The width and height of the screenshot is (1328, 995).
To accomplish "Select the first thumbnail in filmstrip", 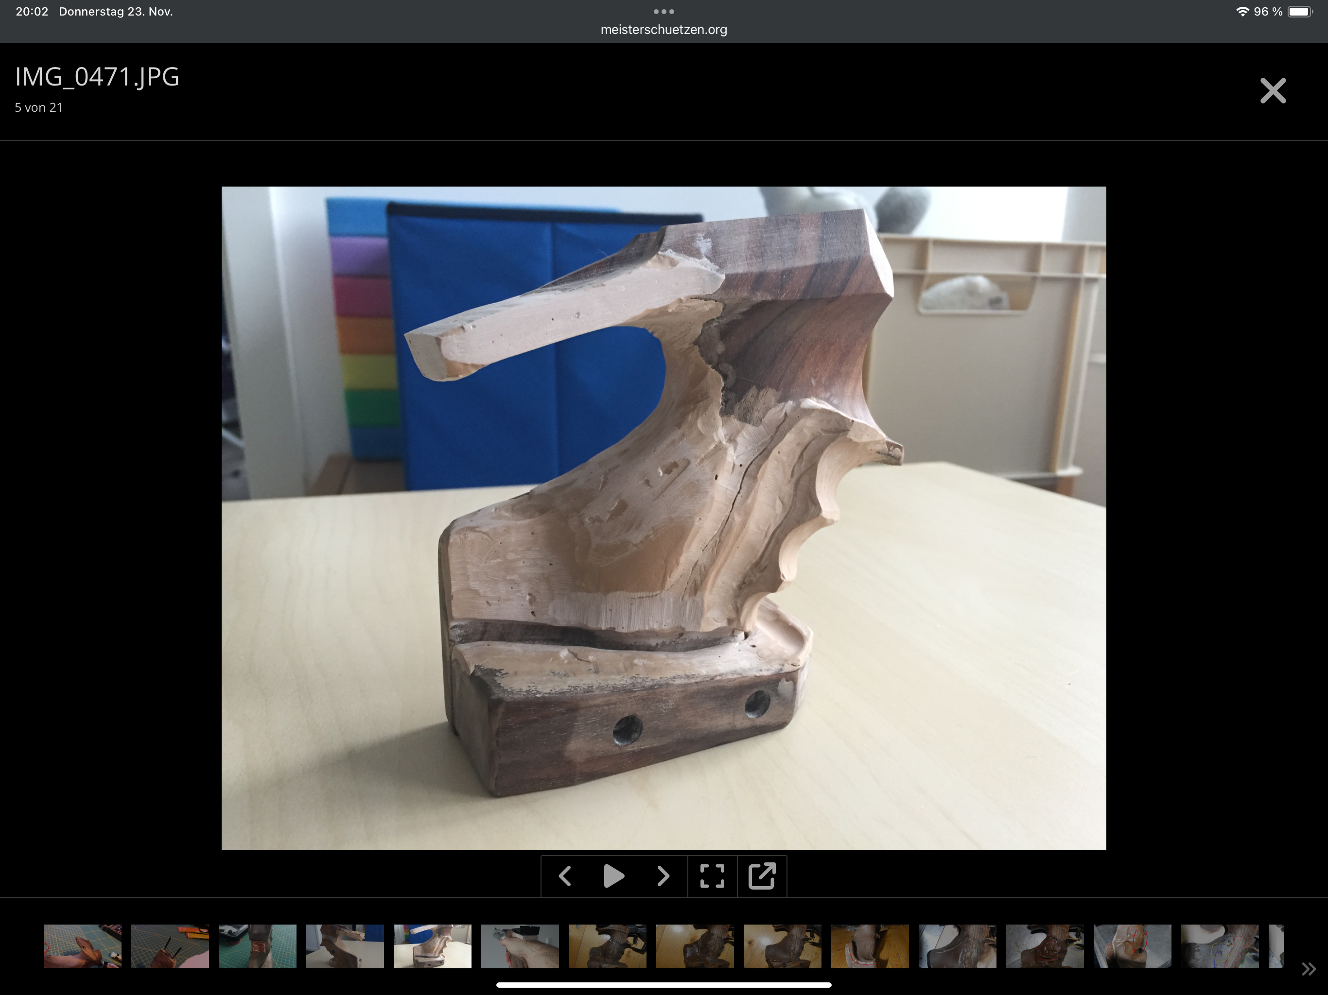I will pos(82,946).
